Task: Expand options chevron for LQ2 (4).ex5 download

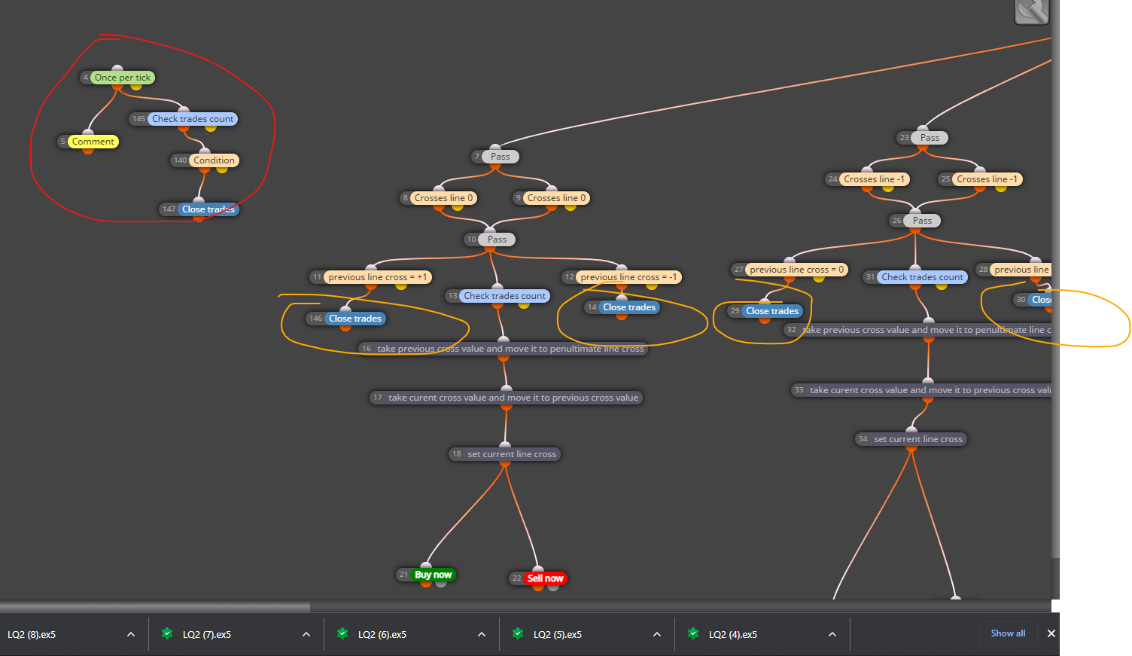Action: 832,634
